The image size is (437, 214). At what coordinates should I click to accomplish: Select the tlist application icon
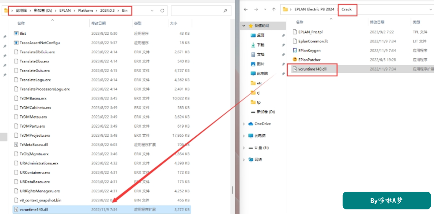click(16, 34)
